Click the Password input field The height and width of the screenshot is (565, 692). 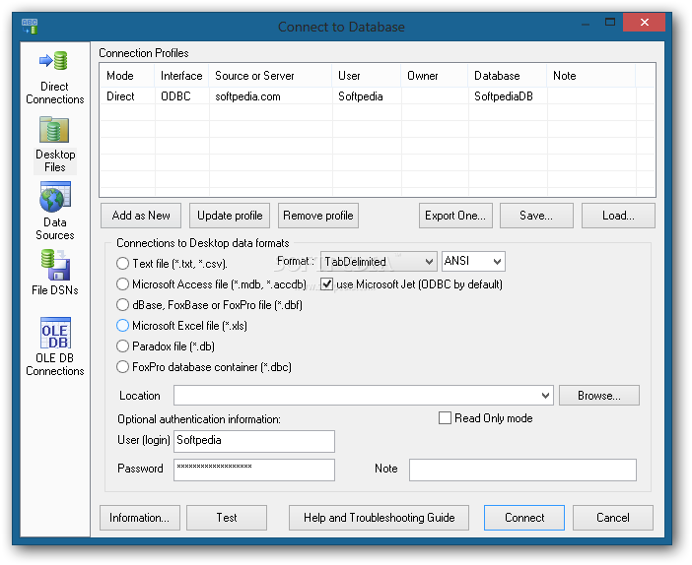[254, 470]
